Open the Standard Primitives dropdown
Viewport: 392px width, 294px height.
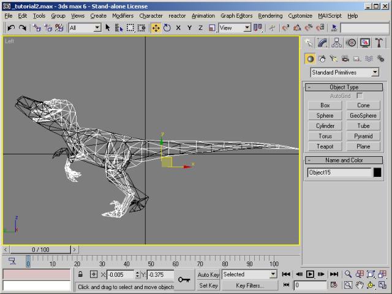click(344, 72)
